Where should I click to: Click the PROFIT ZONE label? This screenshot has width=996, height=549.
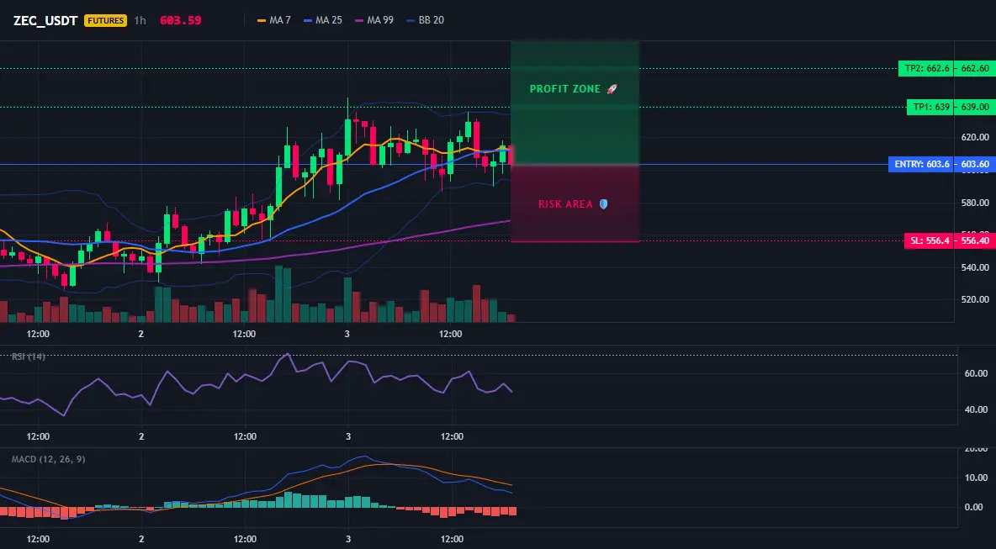(564, 89)
